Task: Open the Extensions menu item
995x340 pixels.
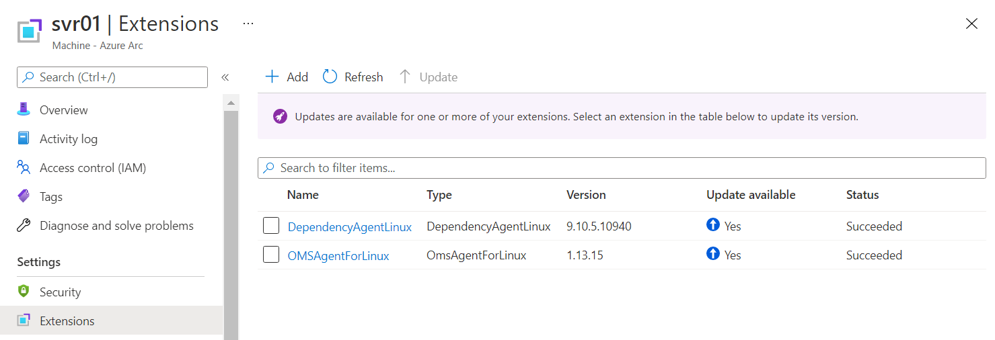Action: (67, 321)
